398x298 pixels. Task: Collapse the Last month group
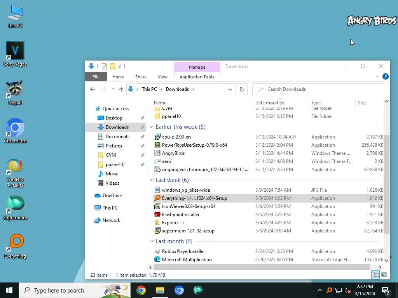coord(152,241)
